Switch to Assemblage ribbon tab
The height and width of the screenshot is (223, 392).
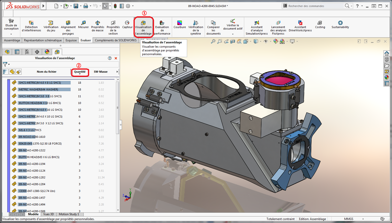[x=12, y=40]
